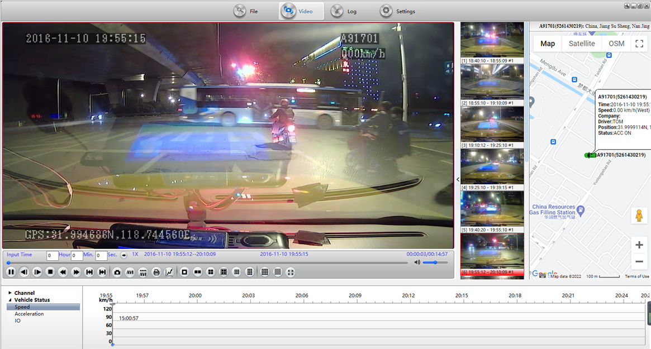The width and height of the screenshot is (651, 349).
Task: Jump to the next recording file
Action: click(x=102, y=272)
